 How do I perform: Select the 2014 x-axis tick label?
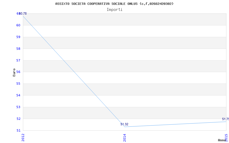click(125, 137)
